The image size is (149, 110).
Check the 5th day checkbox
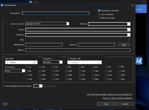[x=80, y=67]
